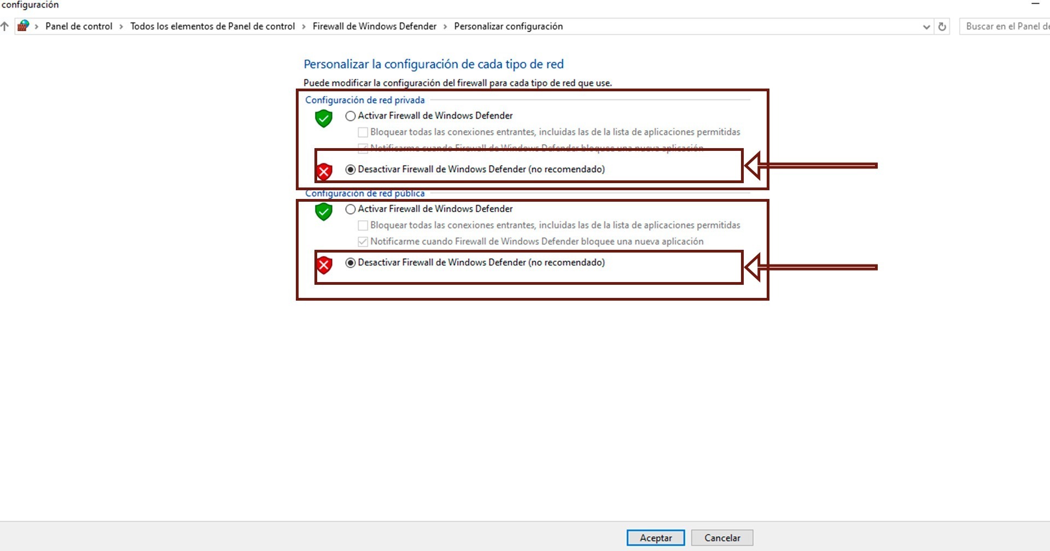
Task: Select Desactivar Firewall for public network
Action: click(x=351, y=263)
